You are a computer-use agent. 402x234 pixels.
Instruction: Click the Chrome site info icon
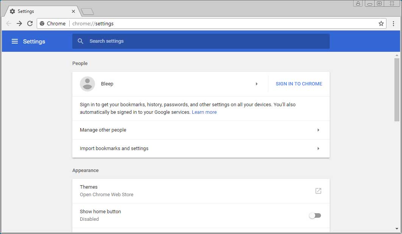(42, 23)
